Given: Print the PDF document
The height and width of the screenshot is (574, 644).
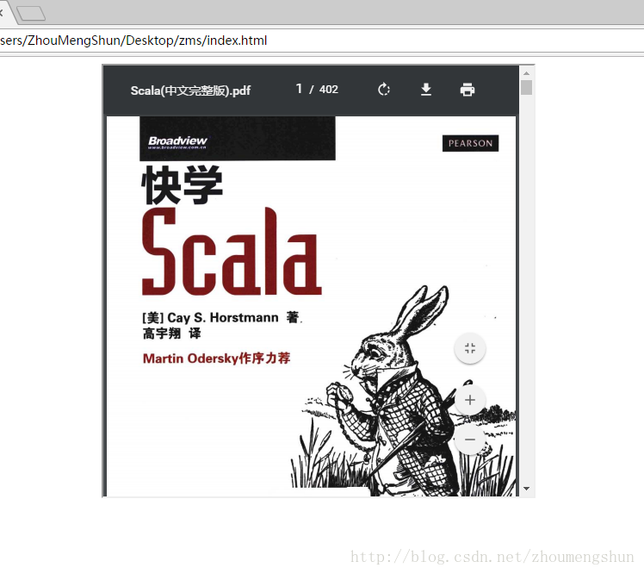Looking at the screenshot, I should [468, 90].
